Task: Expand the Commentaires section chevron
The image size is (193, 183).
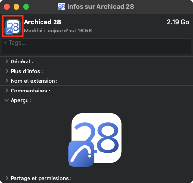Action: pos(7,91)
